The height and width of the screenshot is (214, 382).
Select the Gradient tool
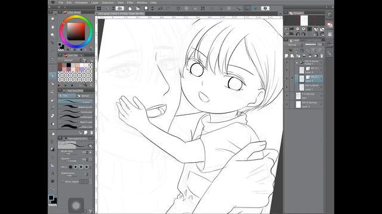pos(53,141)
